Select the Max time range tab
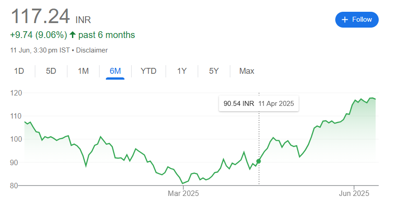The width and height of the screenshot is (409, 205). coord(247,71)
